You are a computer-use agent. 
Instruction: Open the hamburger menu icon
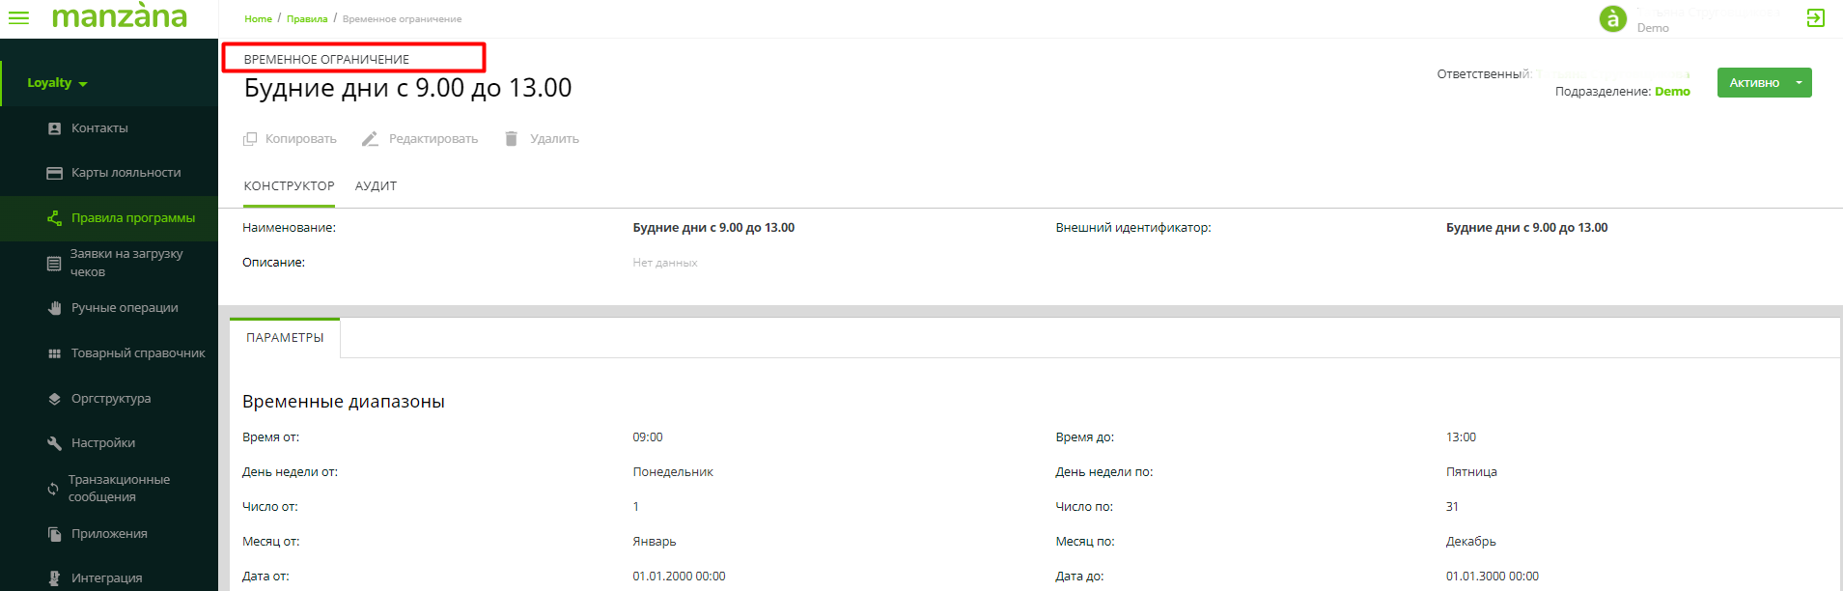(18, 18)
